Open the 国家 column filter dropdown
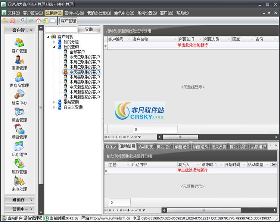The height and width of the screenshot is (222, 280). (252, 39)
